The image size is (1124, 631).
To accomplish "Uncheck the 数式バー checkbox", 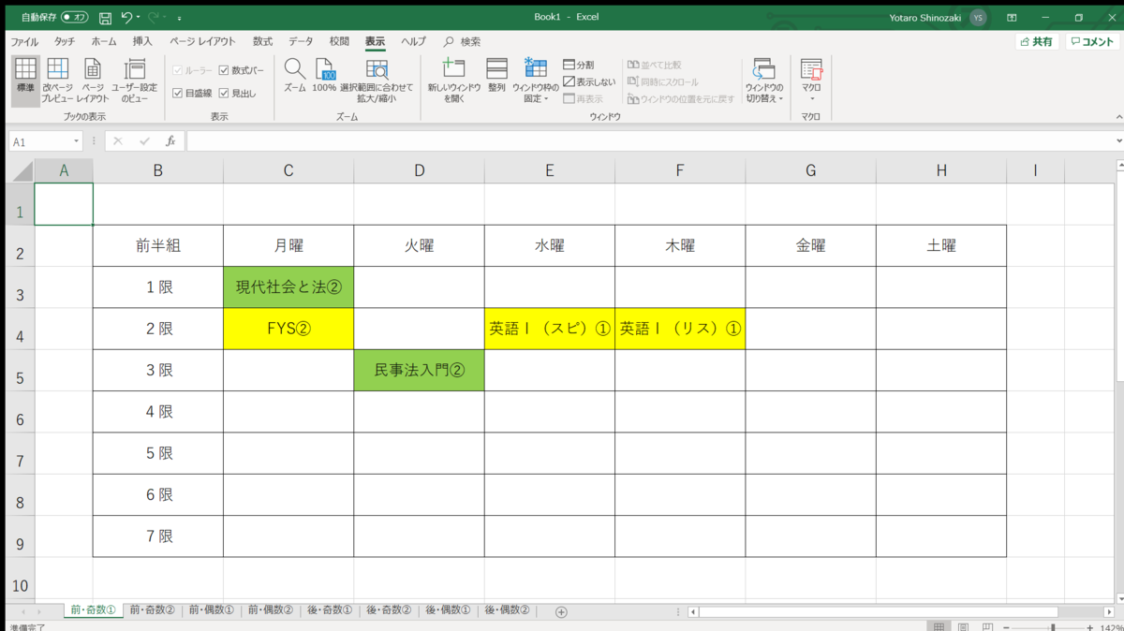I will [x=224, y=70].
